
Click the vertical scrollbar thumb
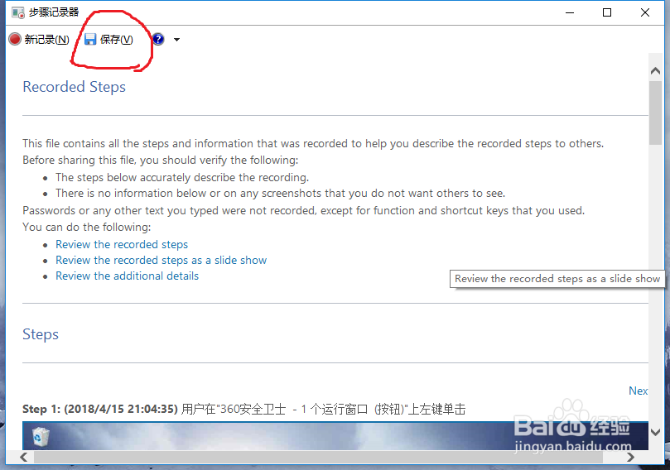[655, 113]
